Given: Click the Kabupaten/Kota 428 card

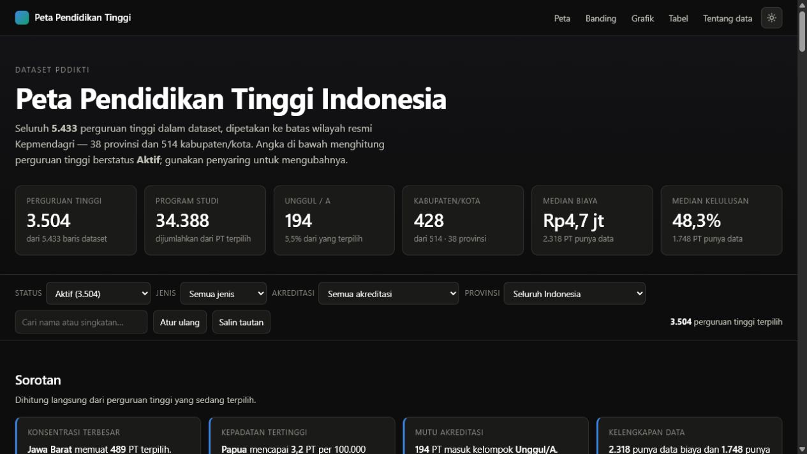Looking at the screenshot, I should (x=463, y=220).
